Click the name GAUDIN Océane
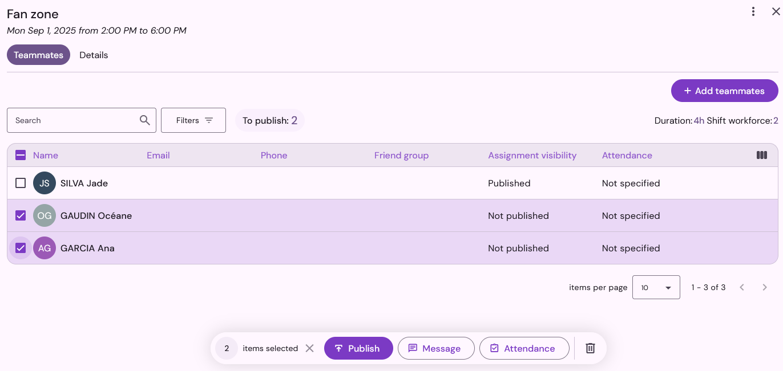The height and width of the screenshot is (371, 783). tap(96, 215)
